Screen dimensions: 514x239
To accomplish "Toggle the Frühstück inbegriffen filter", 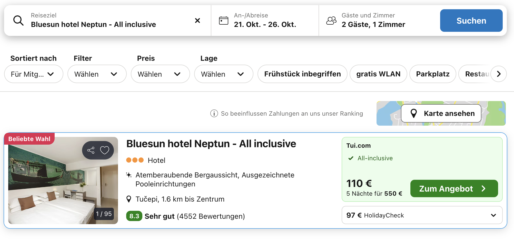I will point(302,74).
